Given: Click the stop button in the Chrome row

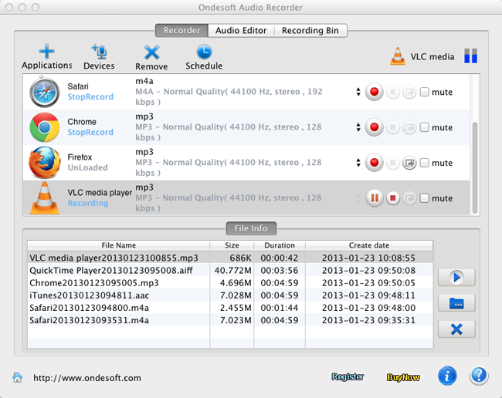Looking at the screenshot, I should pos(393,127).
